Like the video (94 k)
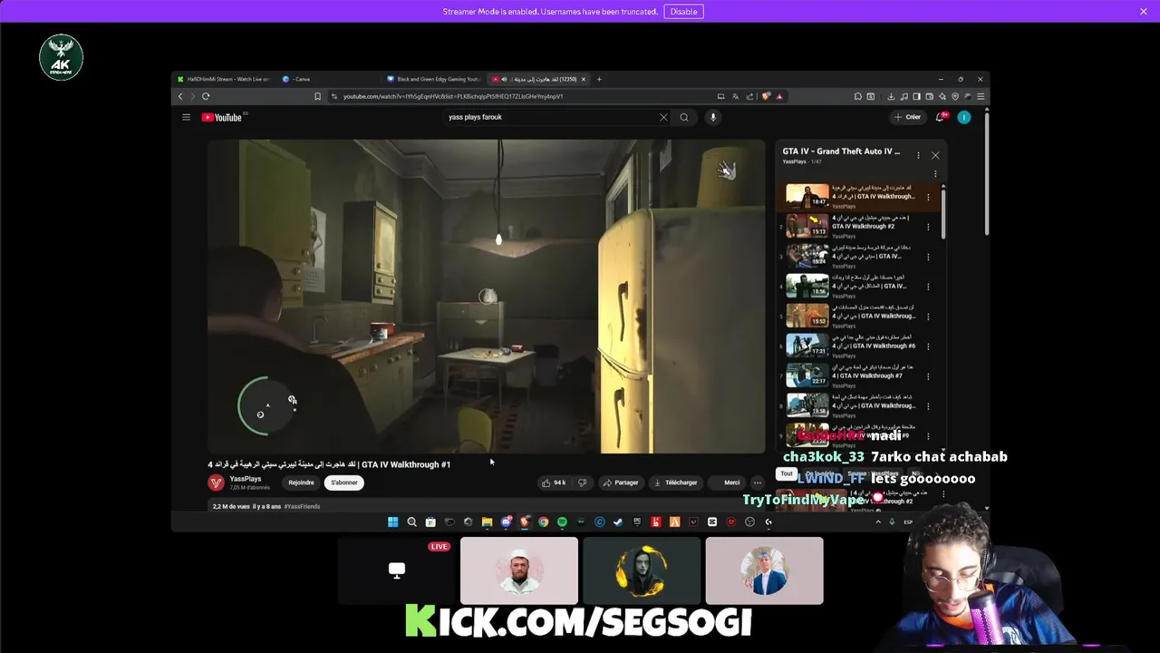Screen dimensions: 1160x653 (554, 482)
